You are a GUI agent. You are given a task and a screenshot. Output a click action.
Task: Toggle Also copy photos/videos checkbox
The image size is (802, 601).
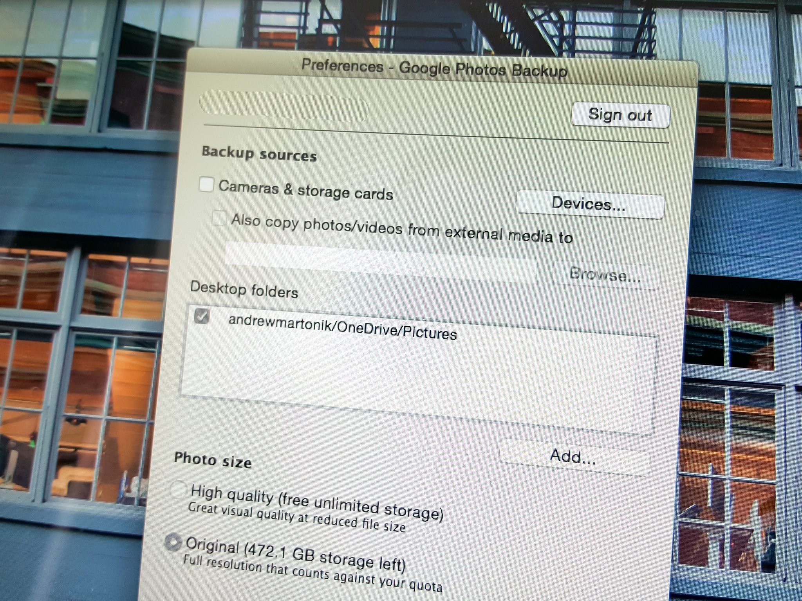click(x=219, y=218)
